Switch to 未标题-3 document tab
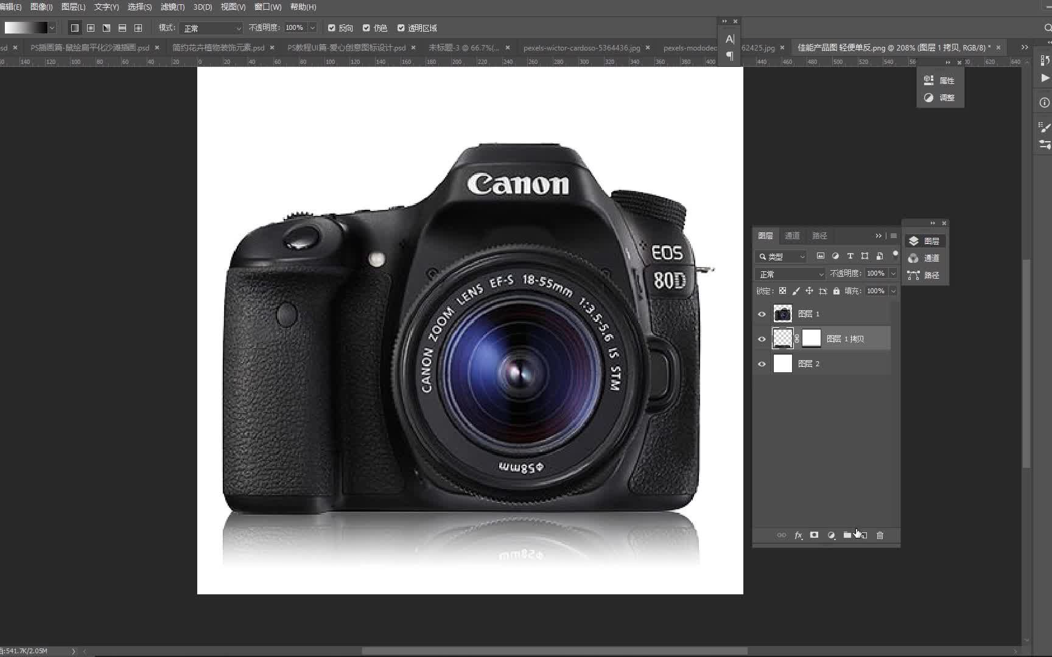Image resolution: width=1052 pixels, height=657 pixels. click(x=464, y=47)
